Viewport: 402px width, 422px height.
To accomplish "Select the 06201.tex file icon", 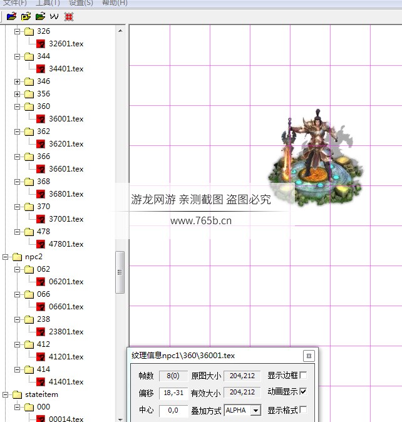I will [41, 282].
